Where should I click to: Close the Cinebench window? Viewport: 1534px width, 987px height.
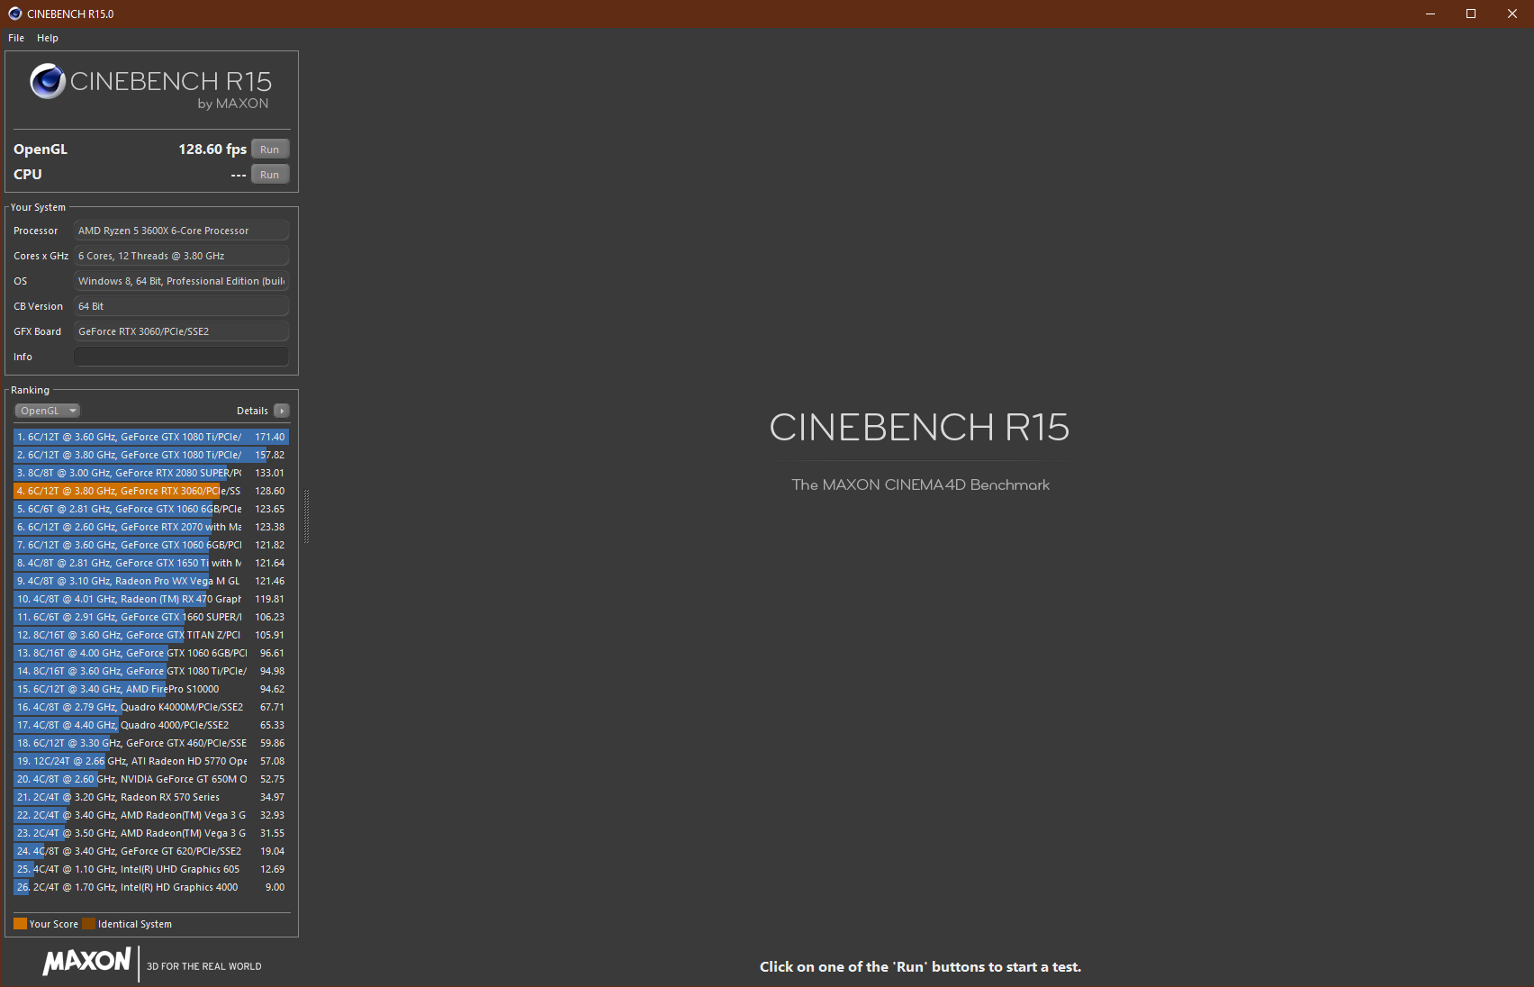pyautogui.click(x=1512, y=14)
